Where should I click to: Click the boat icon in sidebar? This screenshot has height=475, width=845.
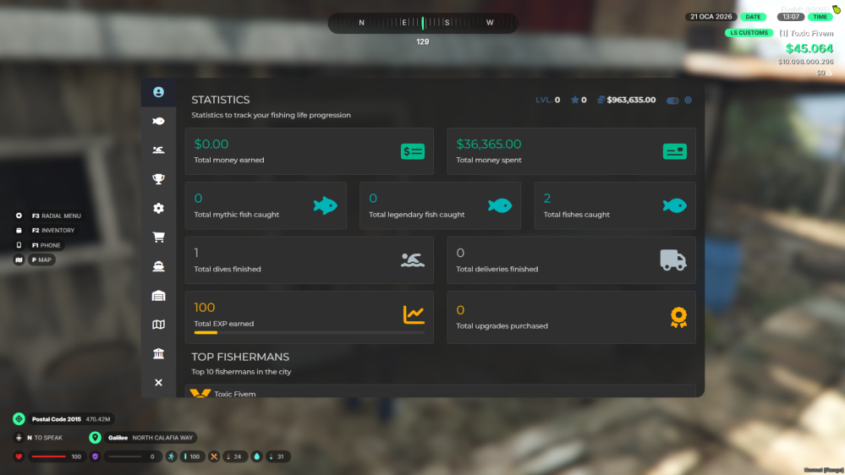158,266
